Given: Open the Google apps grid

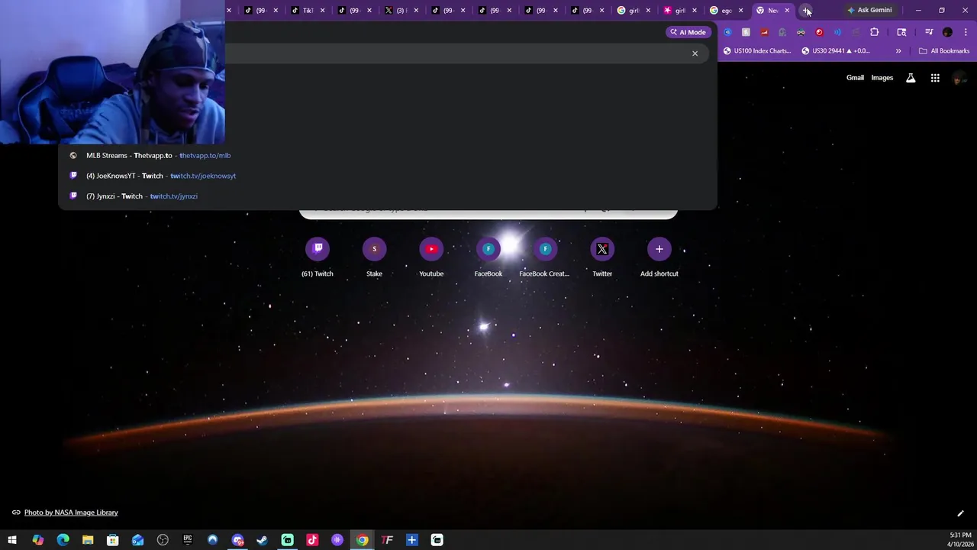Looking at the screenshot, I should 935,78.
